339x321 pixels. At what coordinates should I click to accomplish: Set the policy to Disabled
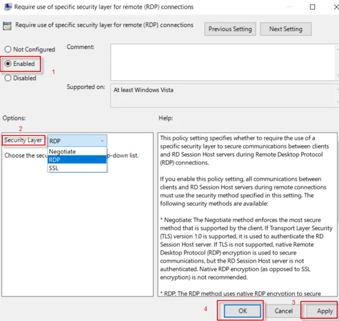[8, 79]
